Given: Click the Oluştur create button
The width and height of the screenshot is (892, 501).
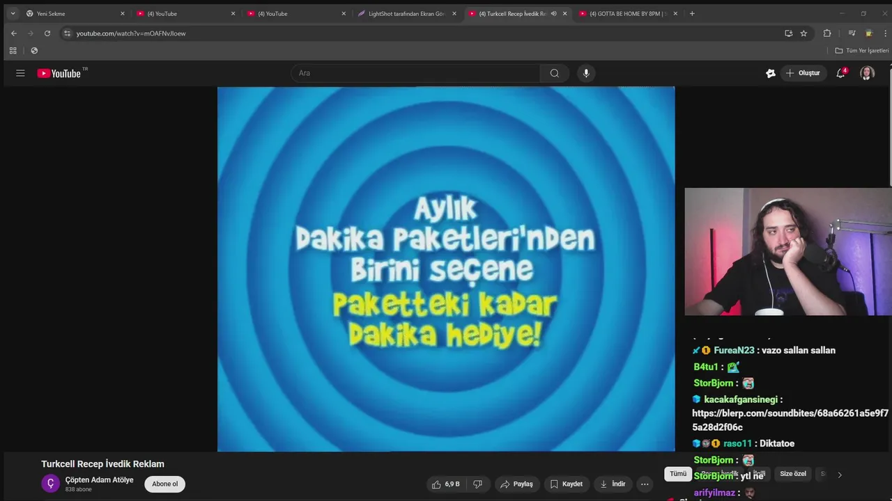Looking at the screenshot, I should pyautogui.click(x=803, y=73).
